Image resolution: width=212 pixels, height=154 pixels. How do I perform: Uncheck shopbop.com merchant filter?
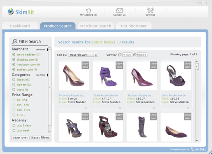(14, 59)
